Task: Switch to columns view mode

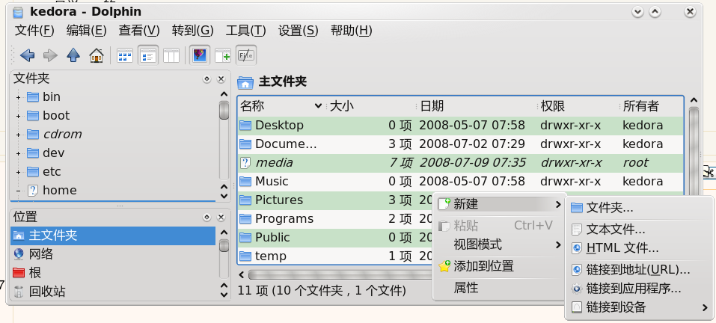Action: (x=171, y=55)
